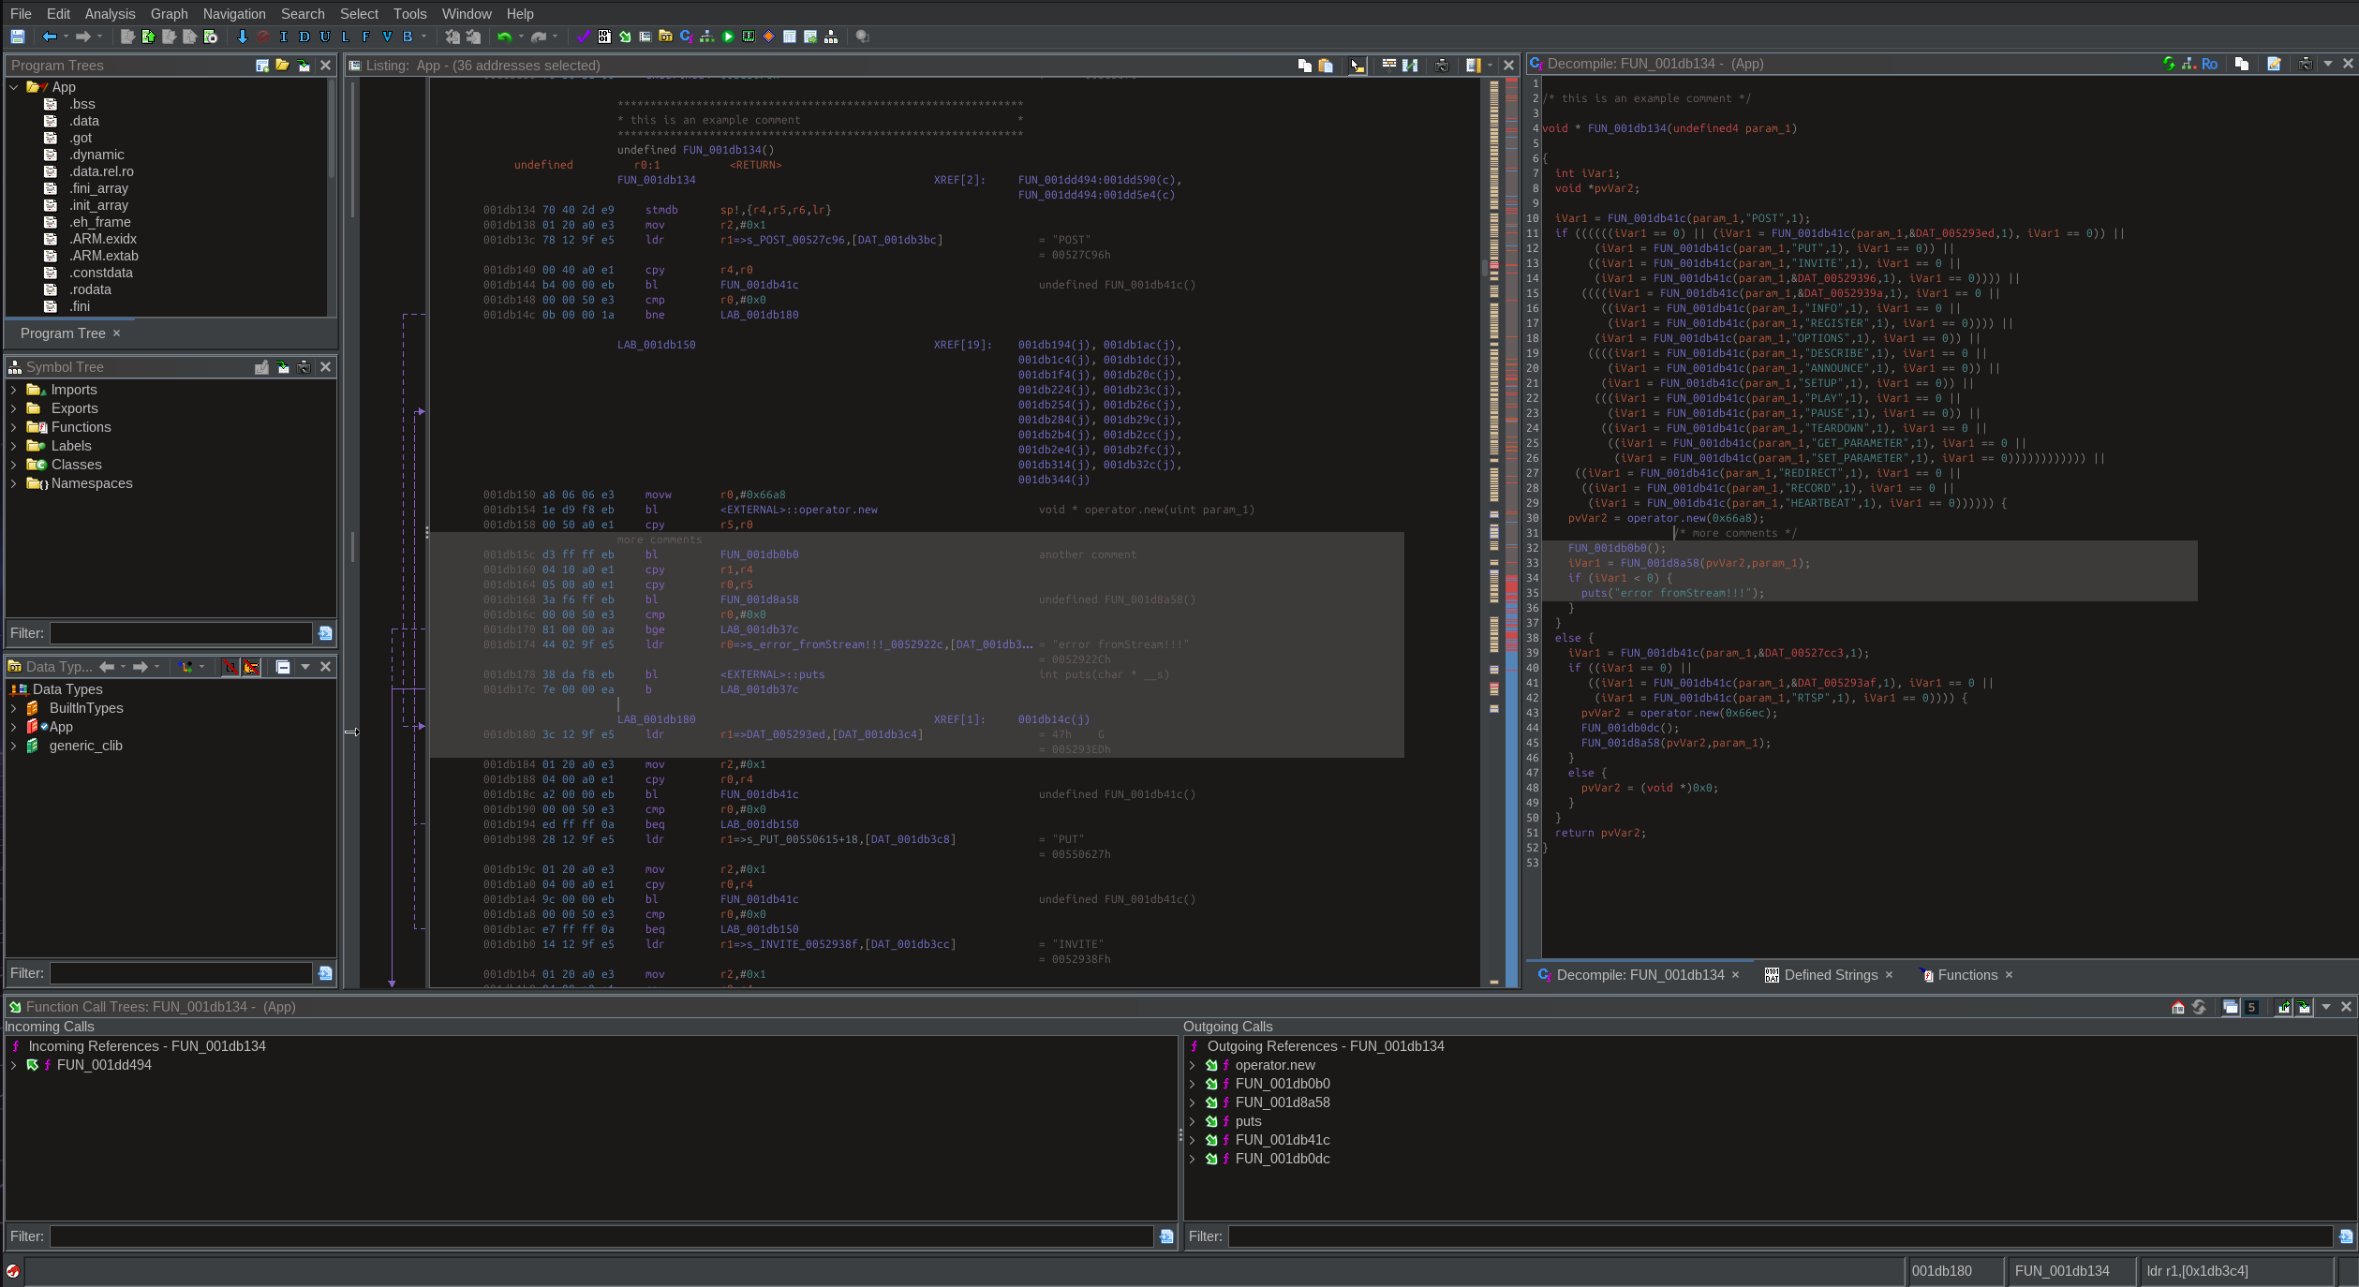Viewport: 2359px width, 1287px height.
Task: Select FUN_001dd494 in Incoming Calls
Action: coord(104,1065)
